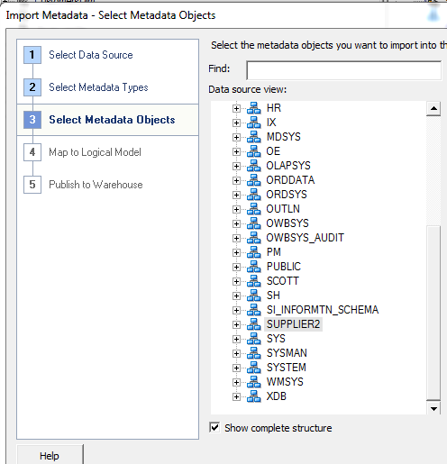447x464 pixels.
Task: Click the Help button
Action: [50, 455]
